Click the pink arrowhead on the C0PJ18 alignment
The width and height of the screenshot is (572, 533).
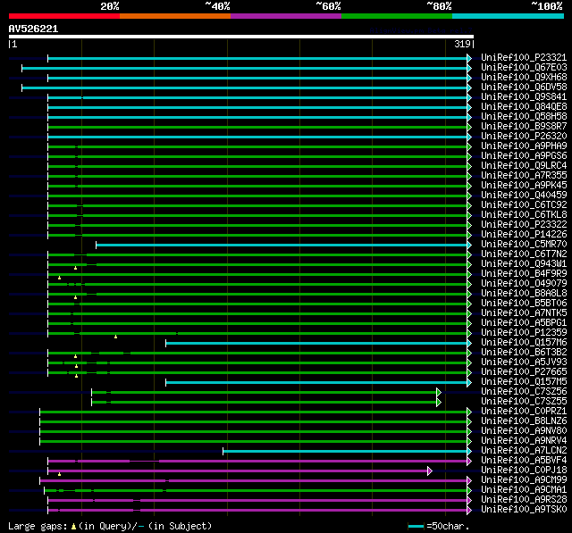[x=430, y=471]
